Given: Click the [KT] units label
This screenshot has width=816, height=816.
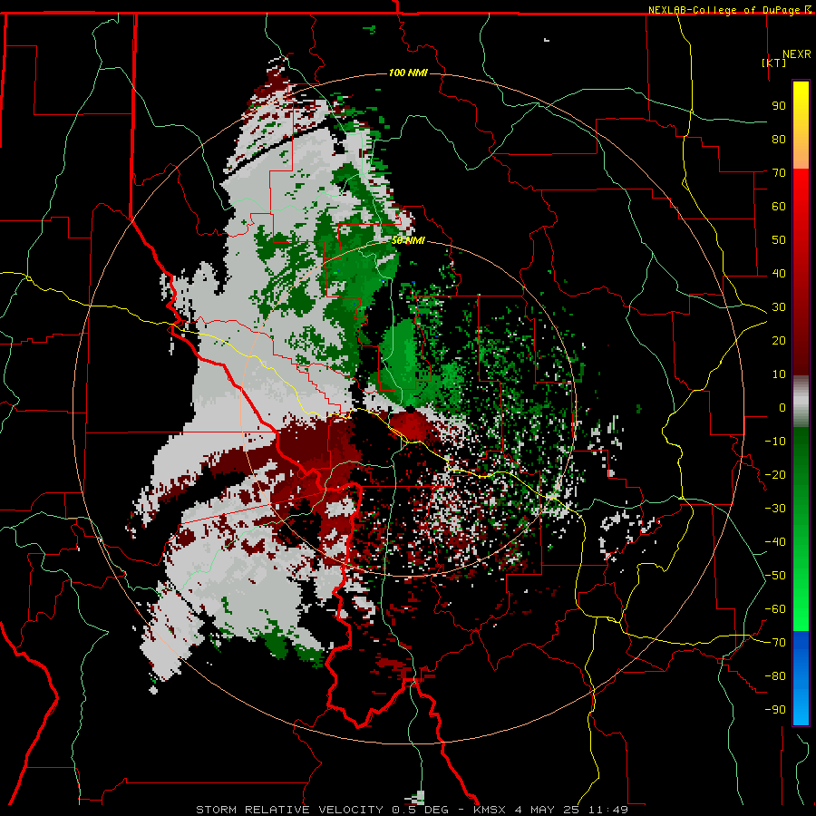Looking at the screenshot, I should (x=773, y=63).
